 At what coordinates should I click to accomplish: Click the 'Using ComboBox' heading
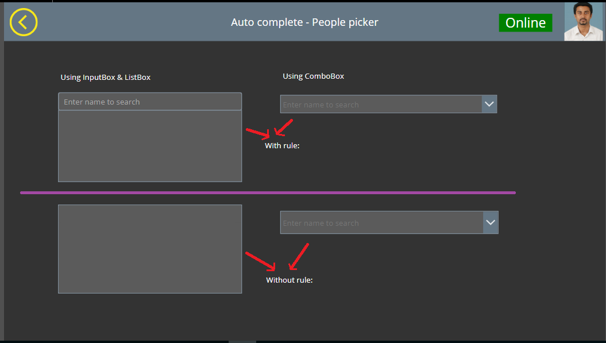[x=313, y=75]
